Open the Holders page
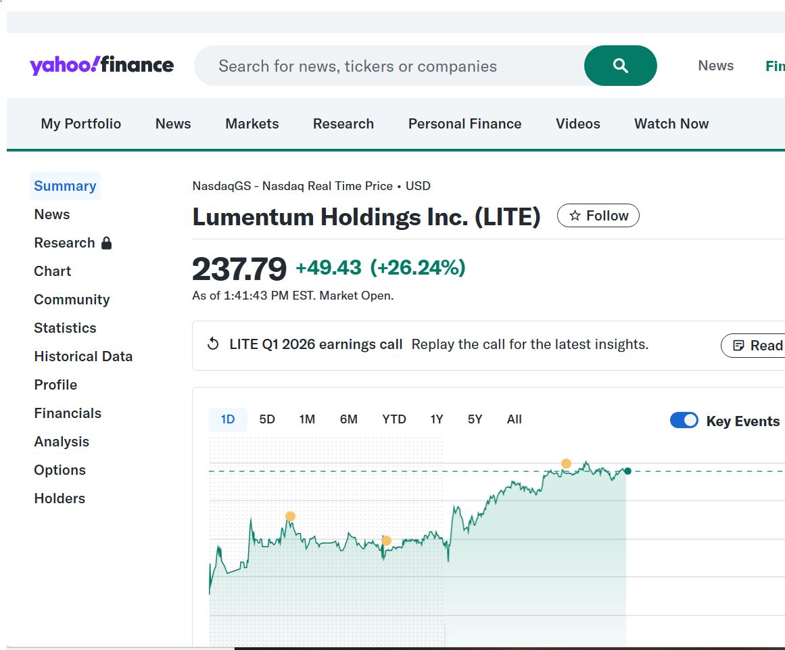 60,498
